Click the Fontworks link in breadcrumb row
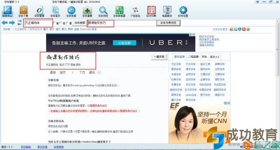This screenshot has height=150, width=280. [85, 29]
